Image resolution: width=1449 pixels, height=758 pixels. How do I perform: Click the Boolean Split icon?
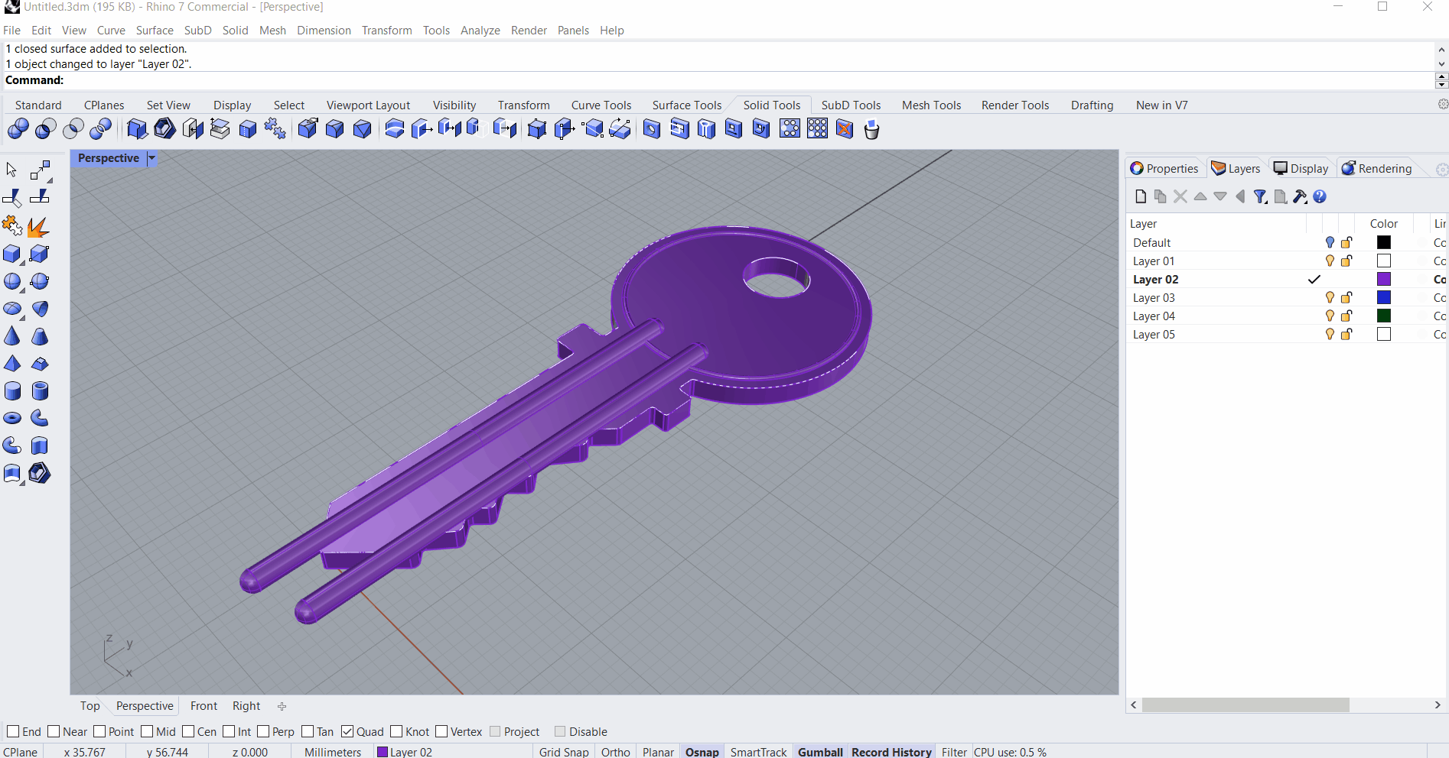[x=100, y=129]
